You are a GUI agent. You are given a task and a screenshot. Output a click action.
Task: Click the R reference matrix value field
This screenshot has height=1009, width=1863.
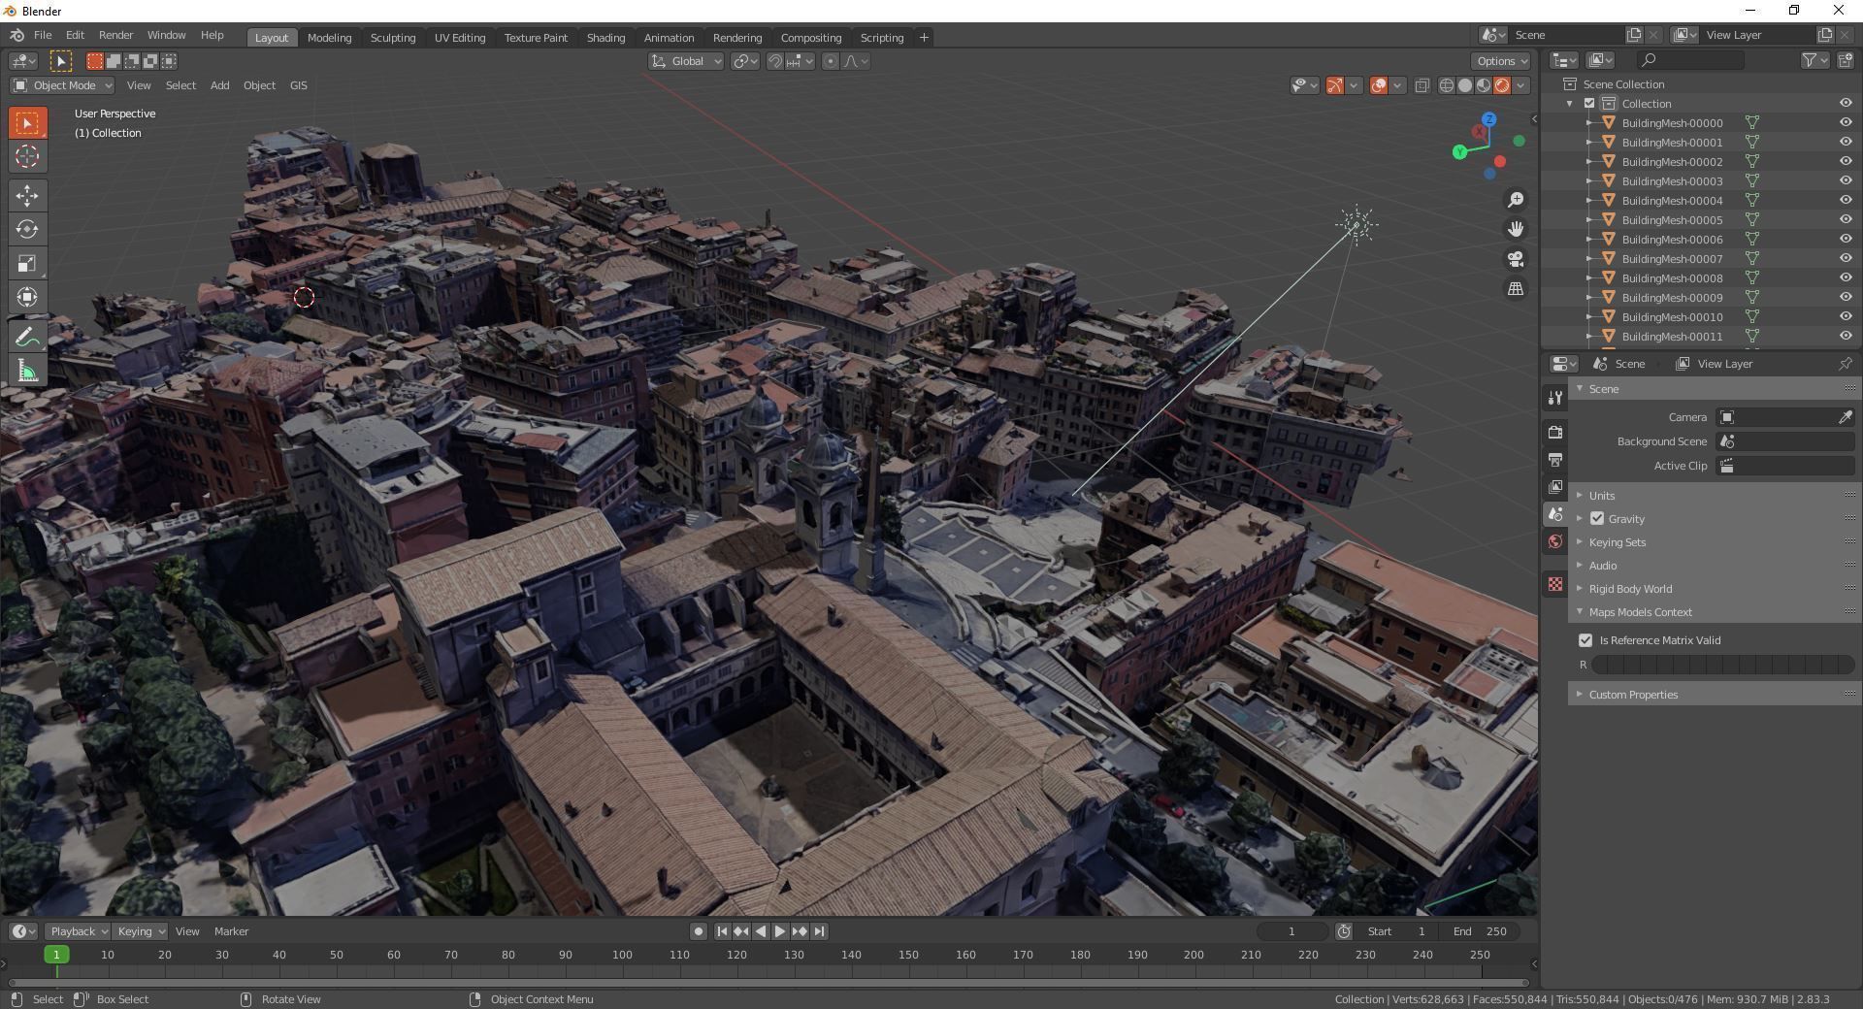point(1723,665)
